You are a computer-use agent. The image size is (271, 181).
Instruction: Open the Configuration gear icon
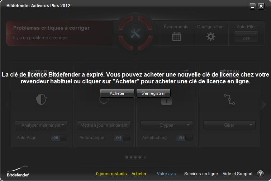coord(211,36)
